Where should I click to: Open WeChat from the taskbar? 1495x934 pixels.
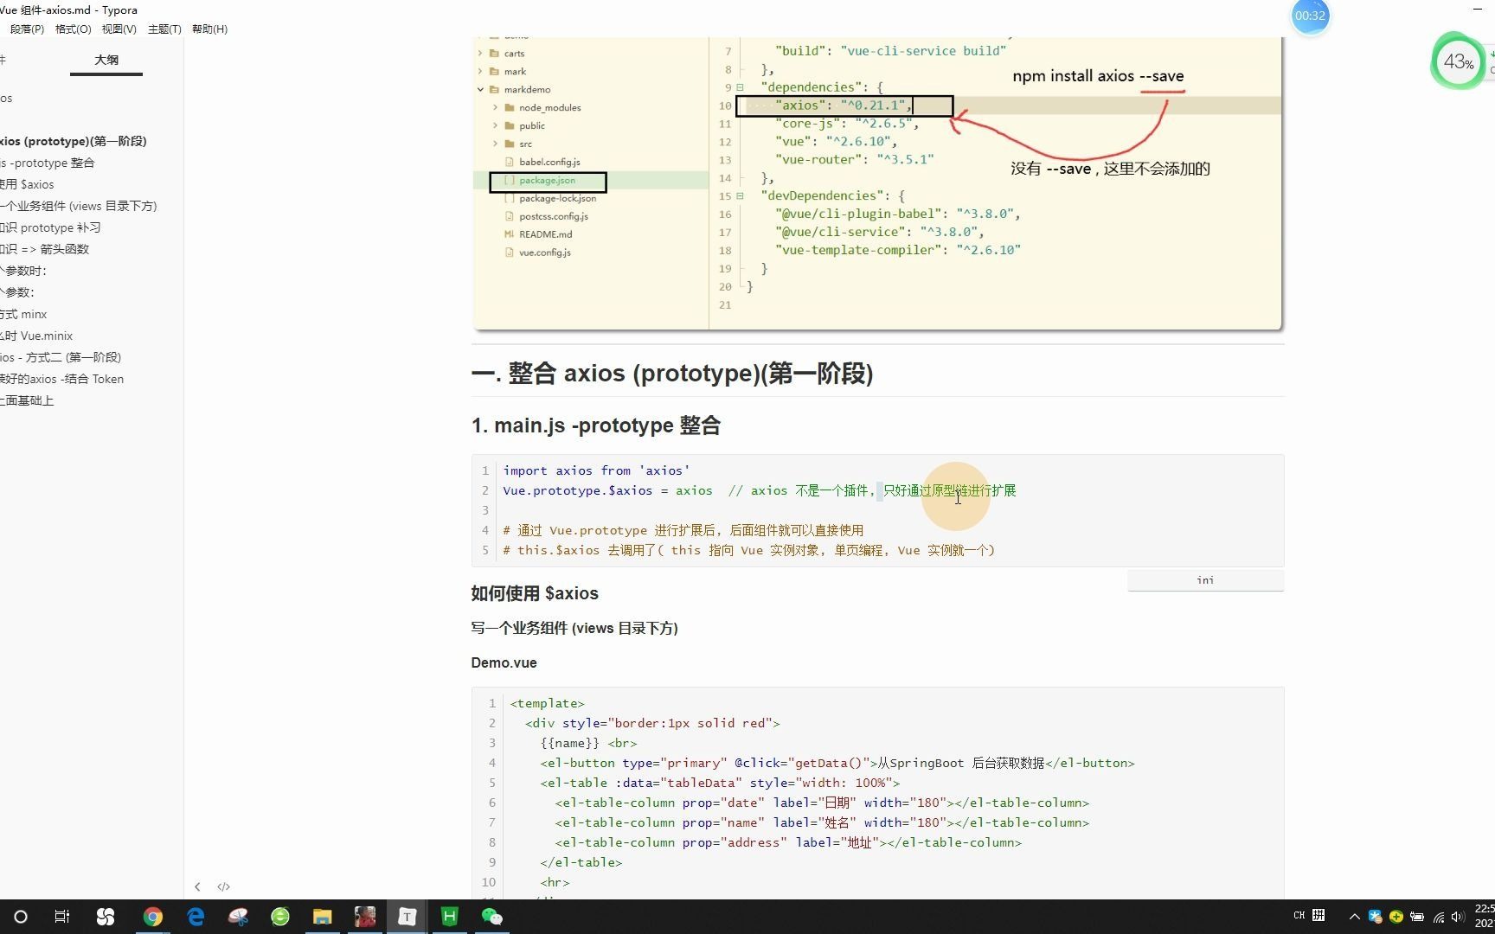pyautogui.click(x=492, y=917)
